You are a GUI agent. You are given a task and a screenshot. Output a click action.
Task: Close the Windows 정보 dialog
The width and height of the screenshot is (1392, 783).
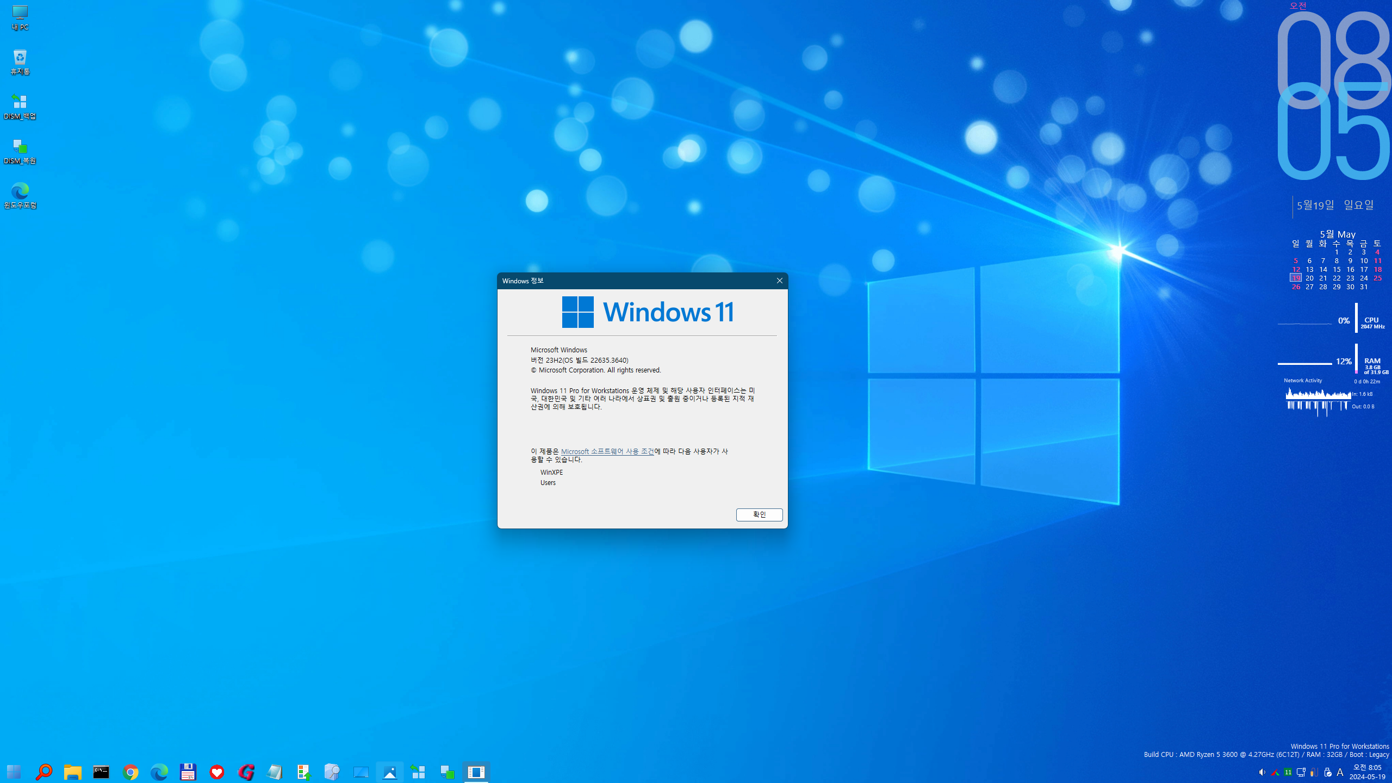coord(779,281)
